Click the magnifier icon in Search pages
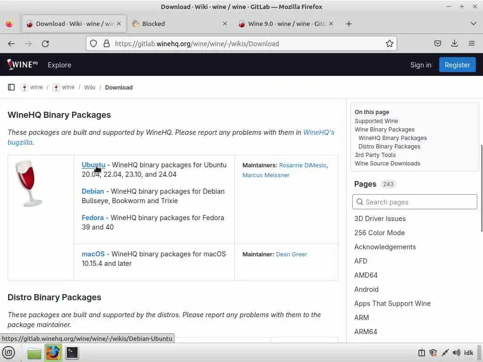483x362 pixels. [x=359, y=202]
